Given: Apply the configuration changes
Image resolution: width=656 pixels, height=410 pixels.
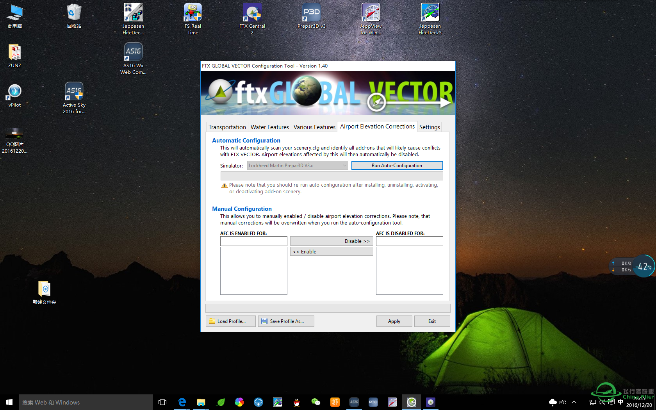Looking at the screenshot, I should pyautogui.click(x=394, y=321).
